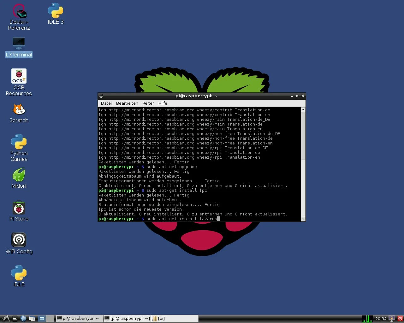This screenshot has height=323, width=404.
Task: Click the 'wheezy/non-free Translation-de_DE' output line
Action: point(189,134)
